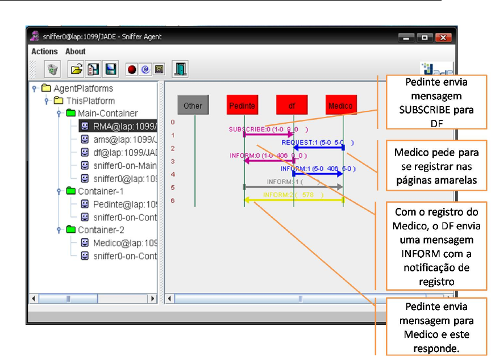The image size is (491, 356).
Task: Minimize the Sniffer Agent window
Action: click(406, 37)
